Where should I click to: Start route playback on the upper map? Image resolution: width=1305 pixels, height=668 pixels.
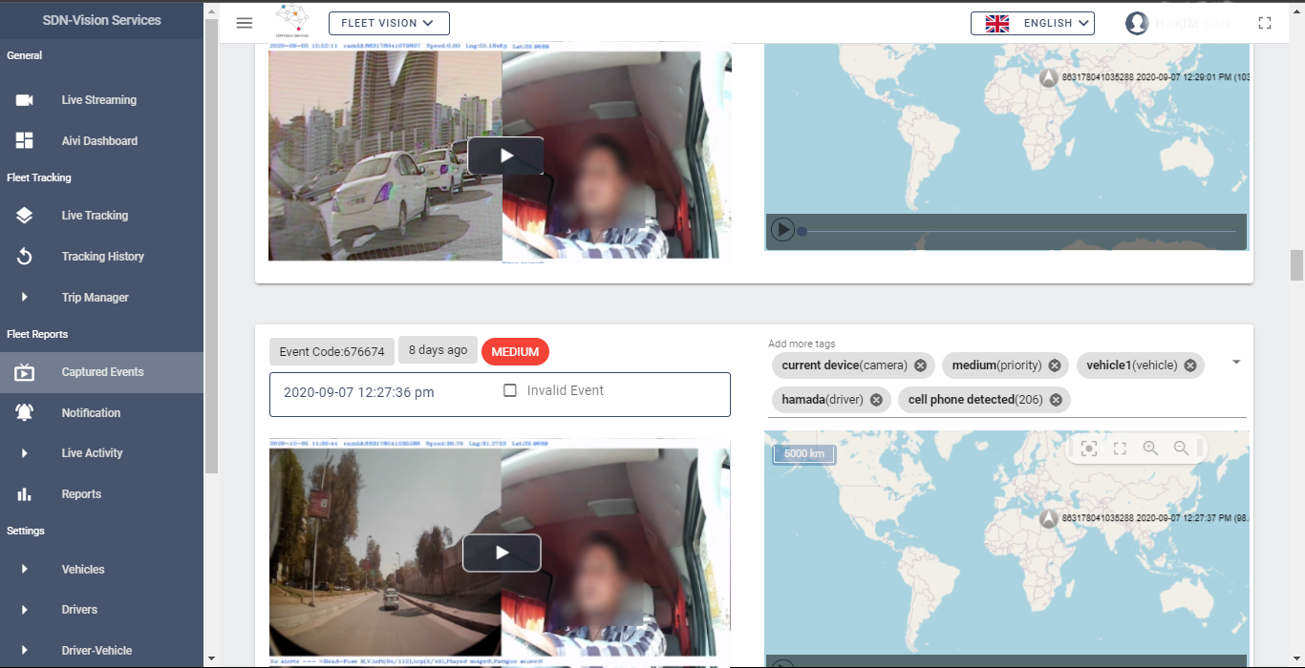(782, 230)
